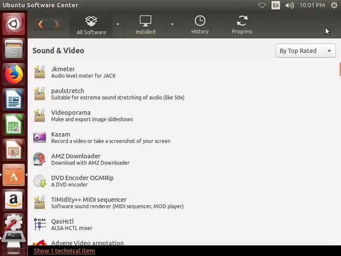Expand the All Software dropdown arrow
Viewport: 341px width, 256px height.
tap(118, 24)
